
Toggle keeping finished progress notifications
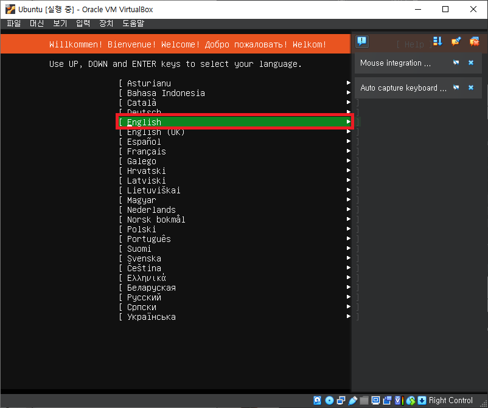(456, 41)
